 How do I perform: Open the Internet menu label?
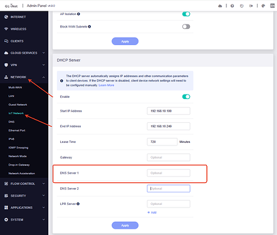18,17
